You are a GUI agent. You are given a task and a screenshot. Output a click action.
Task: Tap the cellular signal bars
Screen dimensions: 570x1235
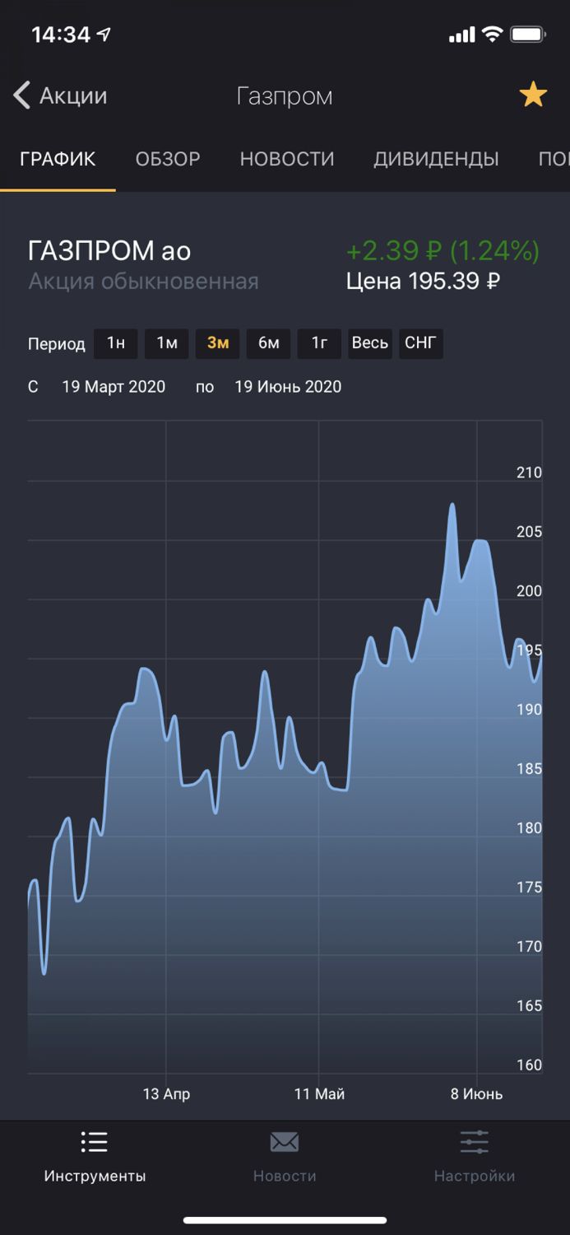point(462,35)
